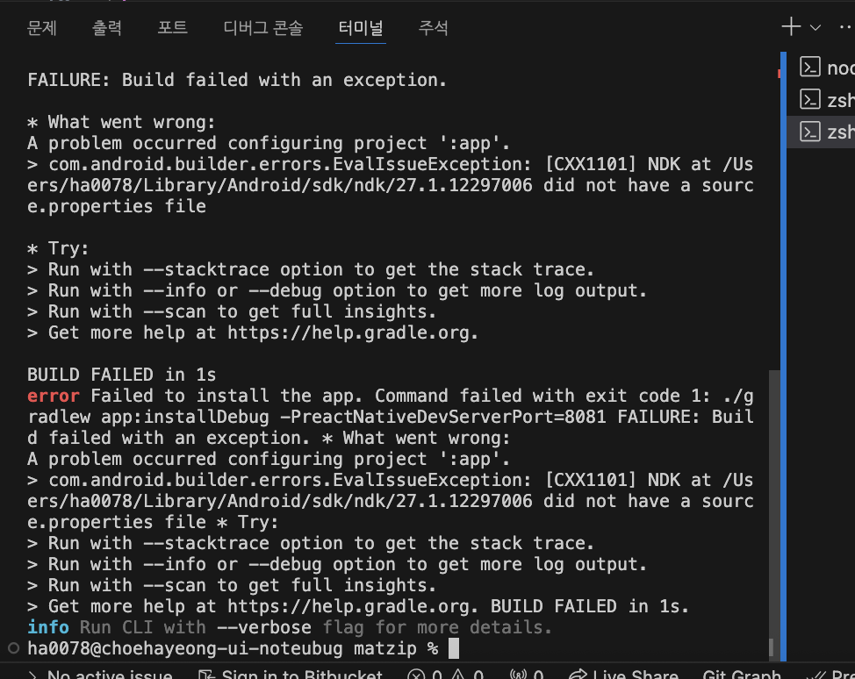The height and width of the screenshot is (679, 855).
Task: Select the 터미널 tab
Action: pyautogui.click(x=361, y=27)
